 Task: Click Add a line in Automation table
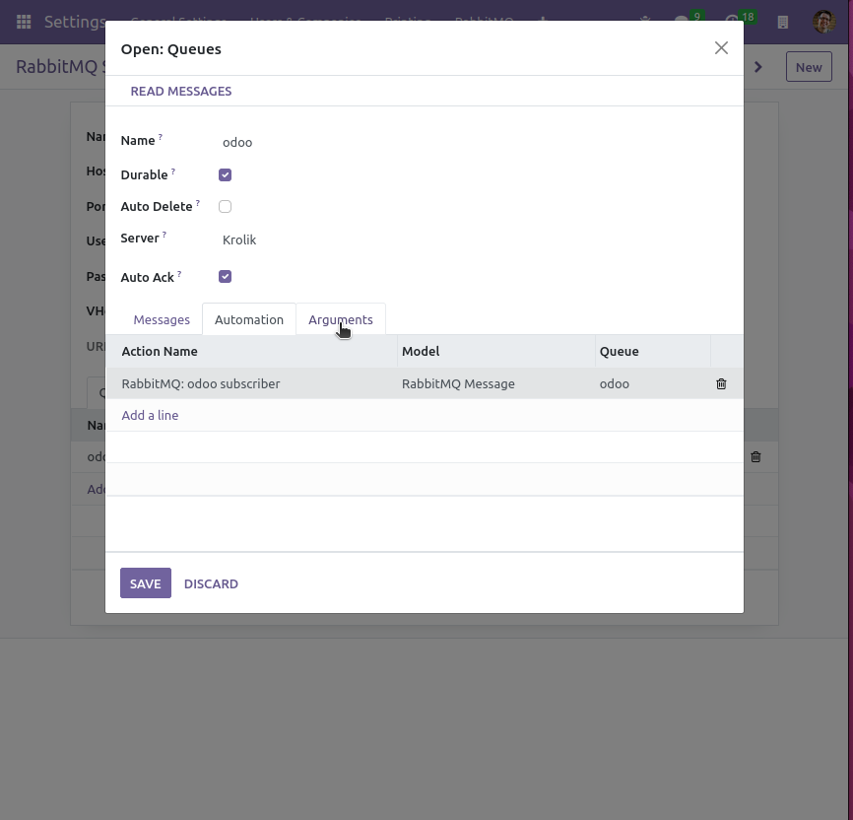point(150,416)
